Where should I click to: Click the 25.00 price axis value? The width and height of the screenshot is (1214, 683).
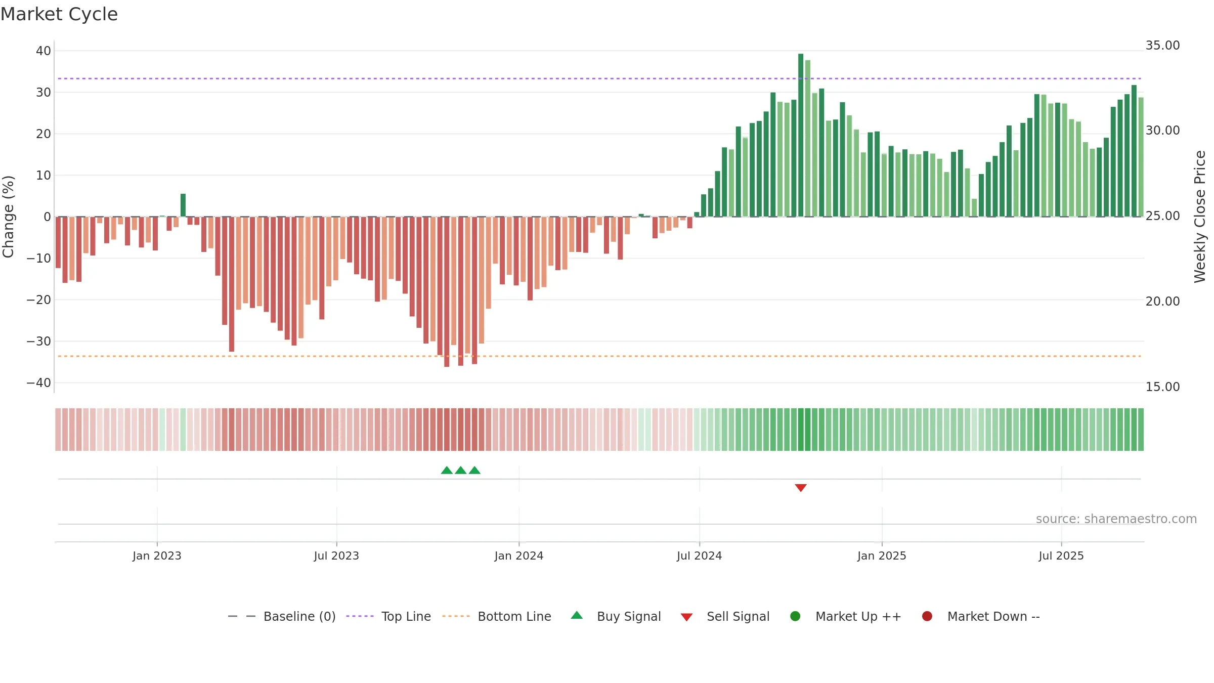[x=1163, y=216]
